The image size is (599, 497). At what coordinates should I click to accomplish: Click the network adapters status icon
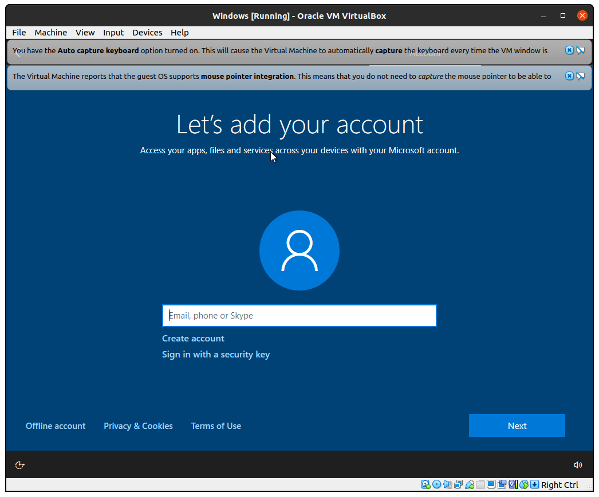[x=459, y=484]
